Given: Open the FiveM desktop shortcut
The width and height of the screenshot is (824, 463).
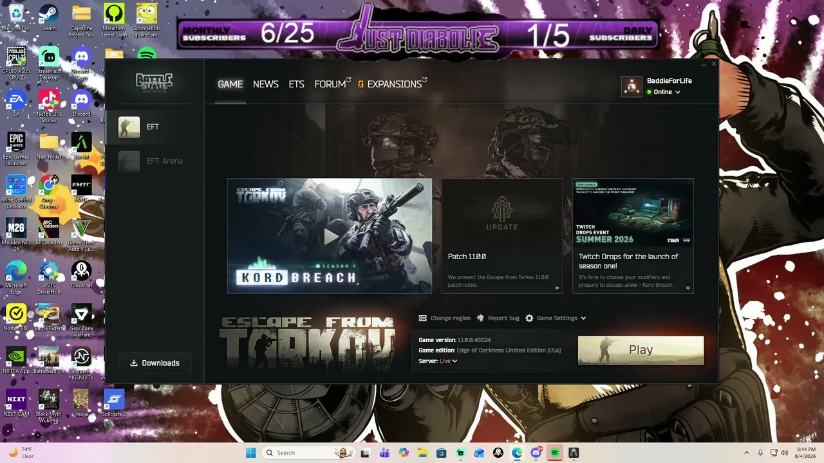Looking at the screenshot, I should [x=81, y=146].
